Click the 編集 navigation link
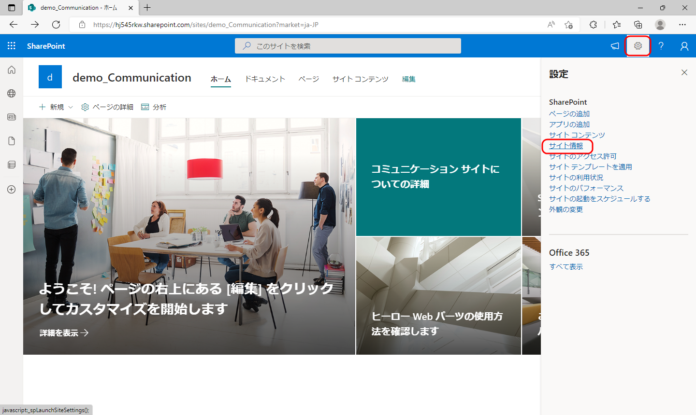The height and width of the screenshot is (415, 696). click(x=409, y=79)
